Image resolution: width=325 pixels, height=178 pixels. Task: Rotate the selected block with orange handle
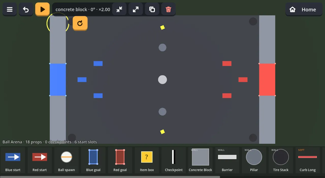point(80,23)
